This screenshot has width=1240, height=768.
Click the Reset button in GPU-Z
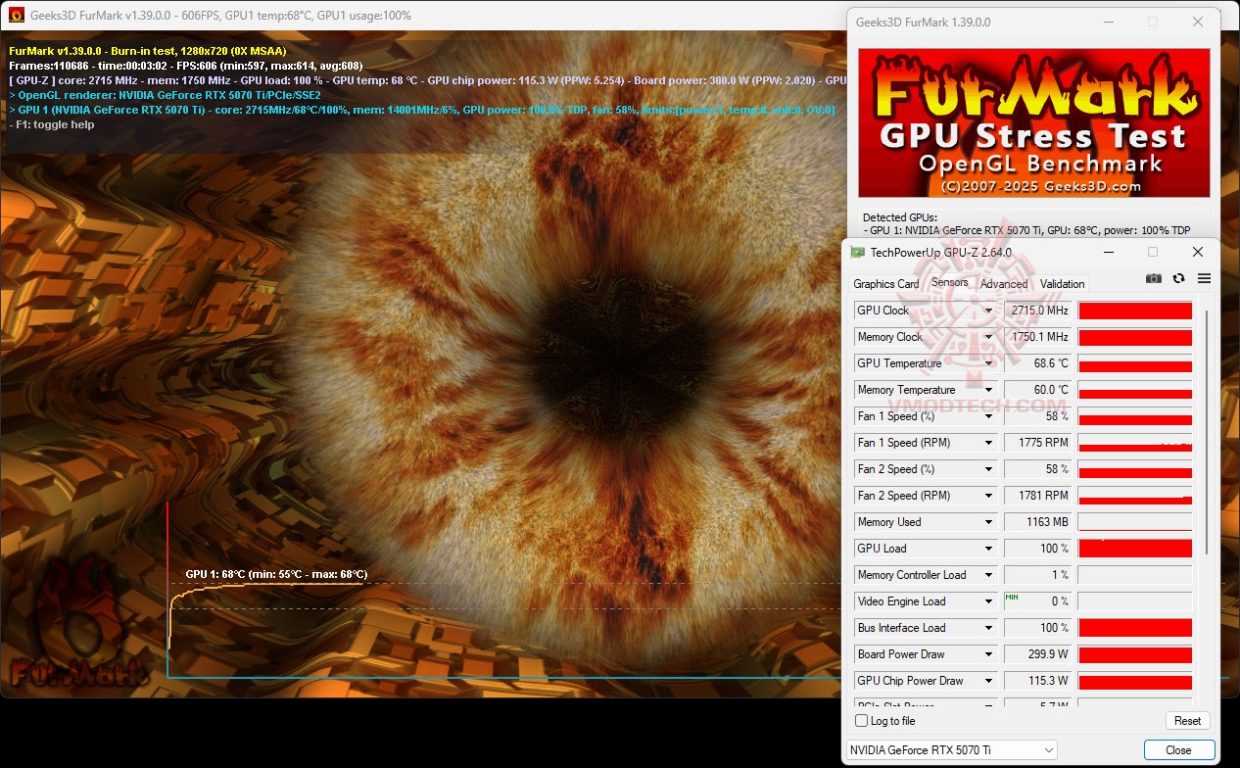coord(1188,721)
